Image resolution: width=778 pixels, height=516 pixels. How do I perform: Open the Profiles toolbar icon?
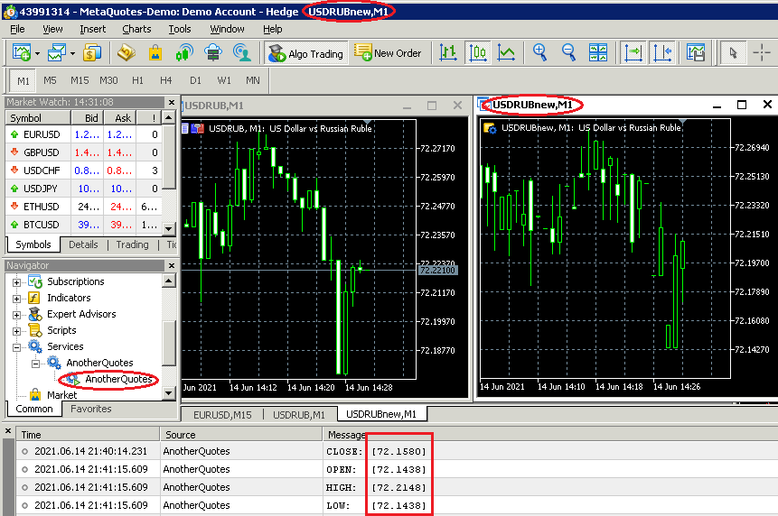57,52
